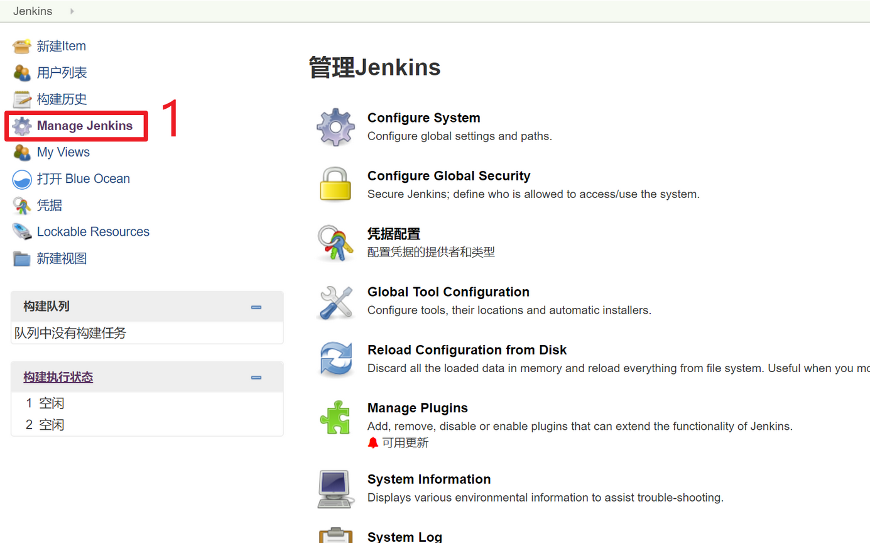Click the Configure Global Security padlock icon

tap(335, 184)
